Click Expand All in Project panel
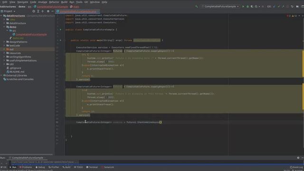This screenshot has width=304, height=171. (x=38, y=11)
